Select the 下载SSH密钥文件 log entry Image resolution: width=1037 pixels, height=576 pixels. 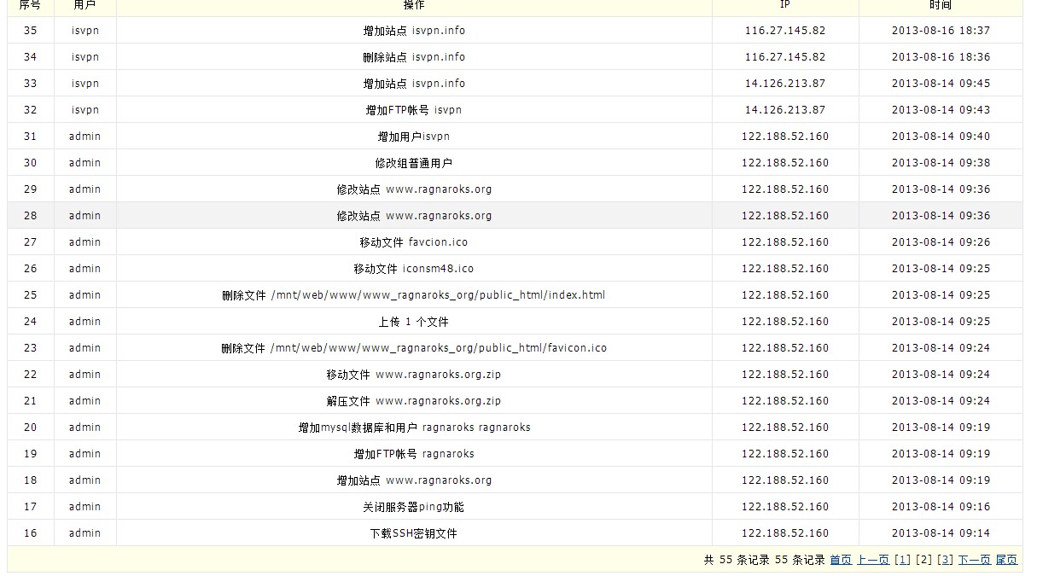coord(414,533)
